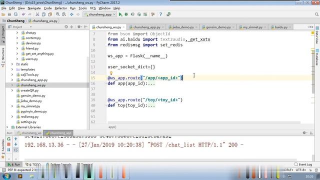
Task: Click the green Run button in toolbar
Action: tap(120, 14)
